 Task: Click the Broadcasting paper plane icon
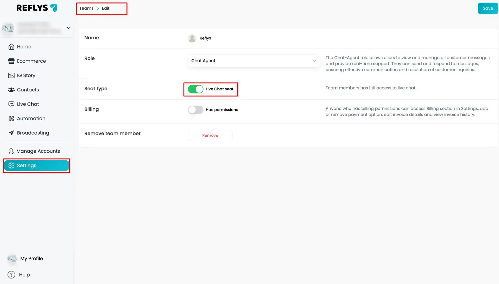(x=11, y=133)
